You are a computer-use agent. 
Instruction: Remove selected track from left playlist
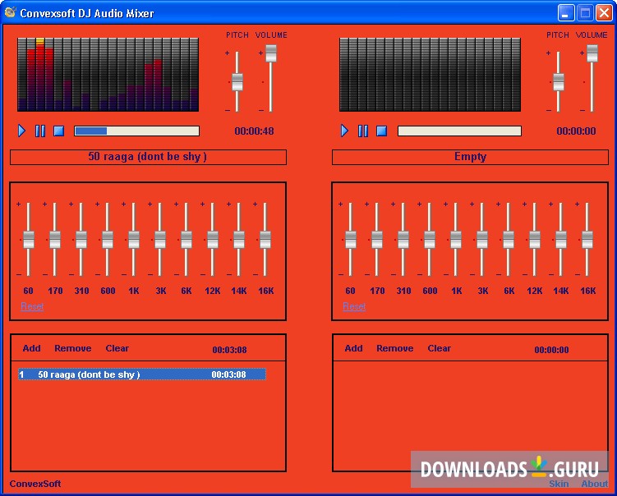(73, 348)
